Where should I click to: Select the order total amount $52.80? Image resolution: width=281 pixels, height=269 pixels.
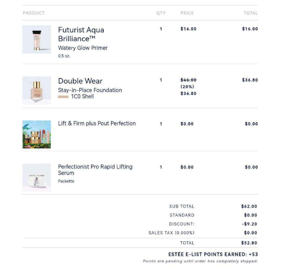tap(249, 243)
